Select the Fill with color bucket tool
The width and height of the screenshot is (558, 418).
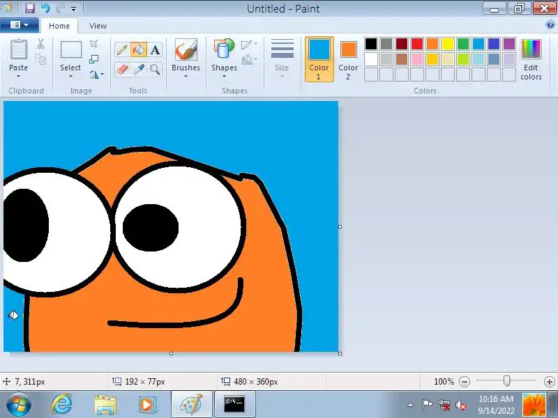138,50
